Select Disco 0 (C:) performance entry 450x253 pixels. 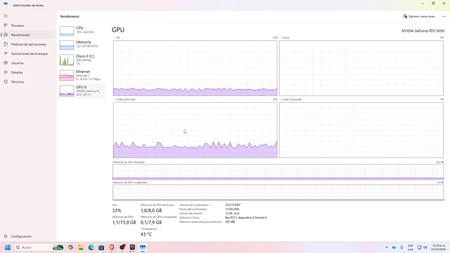click(82, 59)
